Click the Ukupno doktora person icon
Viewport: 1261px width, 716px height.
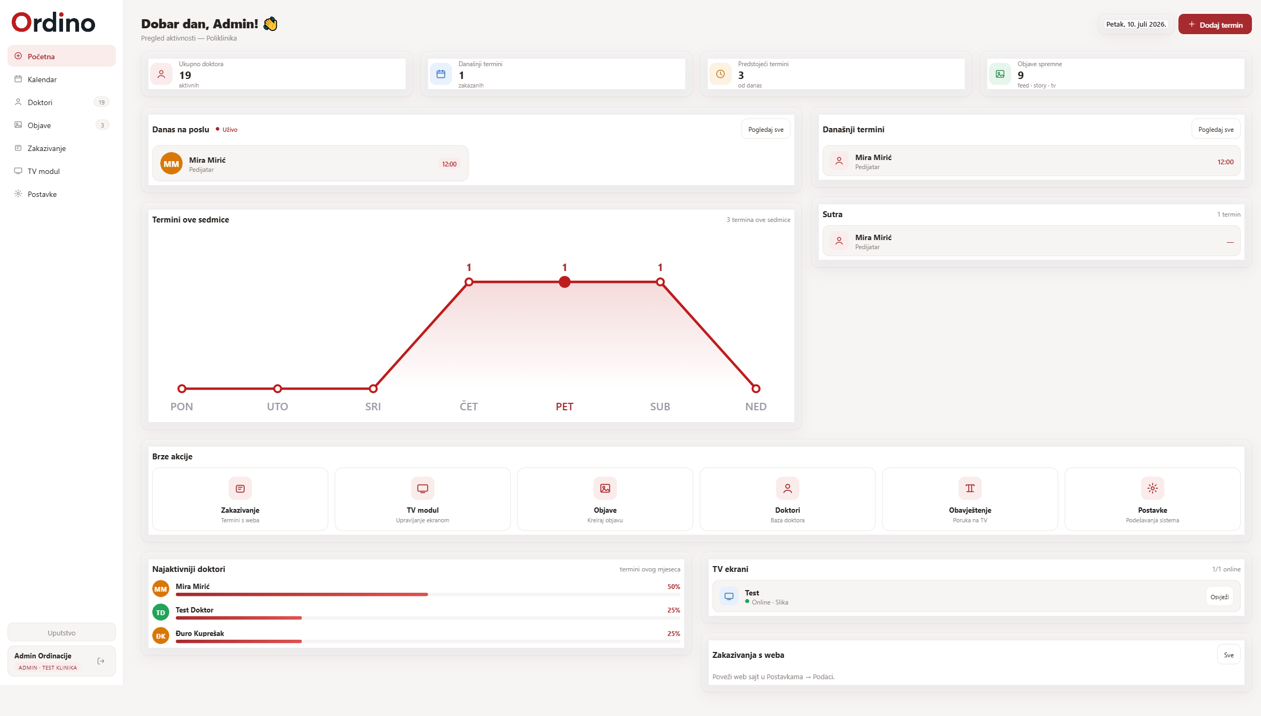click(161, 74)
